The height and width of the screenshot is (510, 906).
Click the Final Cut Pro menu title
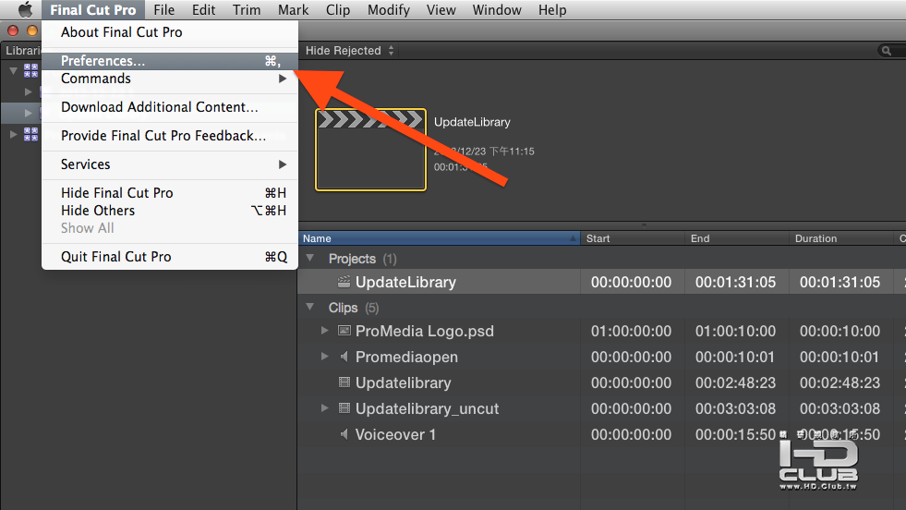point(92,10)
